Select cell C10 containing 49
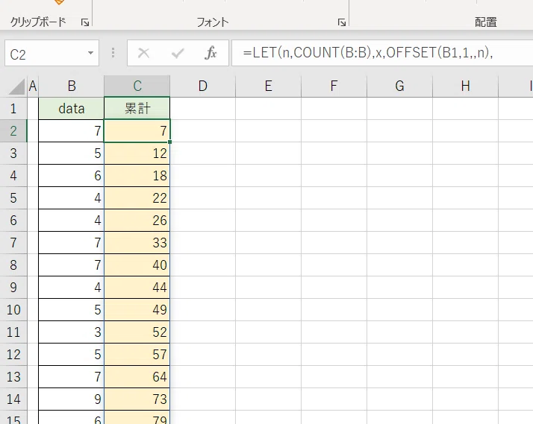Screen dimensions: 533x424 click(137, 310)
